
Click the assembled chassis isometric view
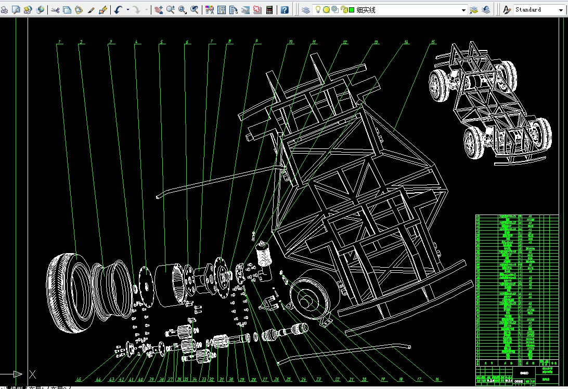tap(490, 103)
